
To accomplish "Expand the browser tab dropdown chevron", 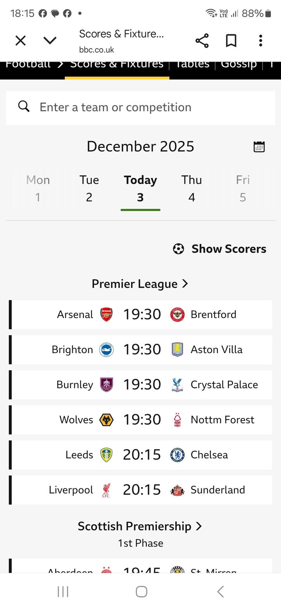I will (50, 41).
